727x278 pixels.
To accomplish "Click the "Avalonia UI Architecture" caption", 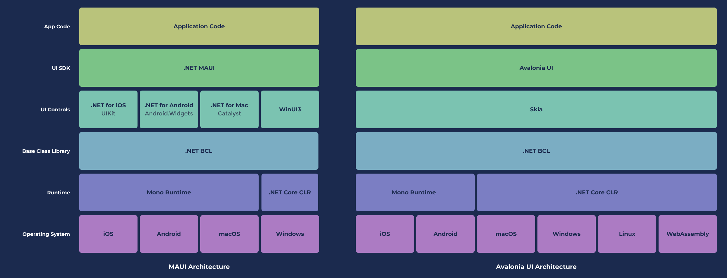I will (x=536, y=267).
